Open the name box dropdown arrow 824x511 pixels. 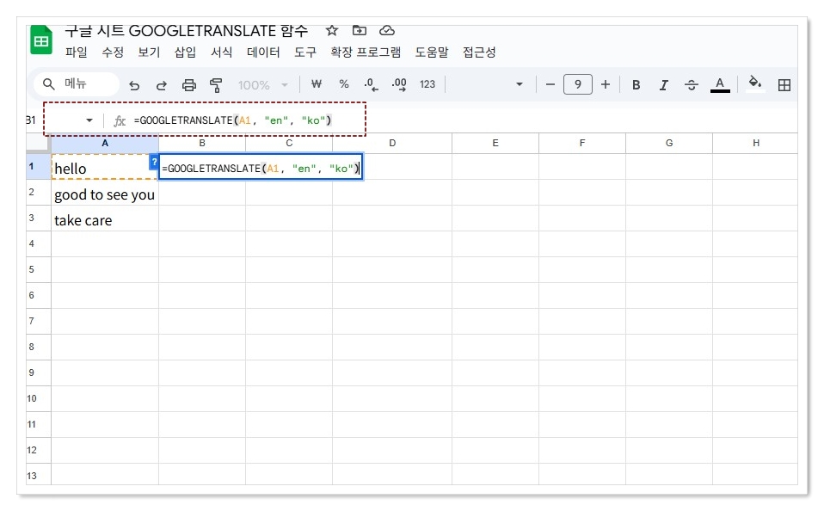coord(89,120)
